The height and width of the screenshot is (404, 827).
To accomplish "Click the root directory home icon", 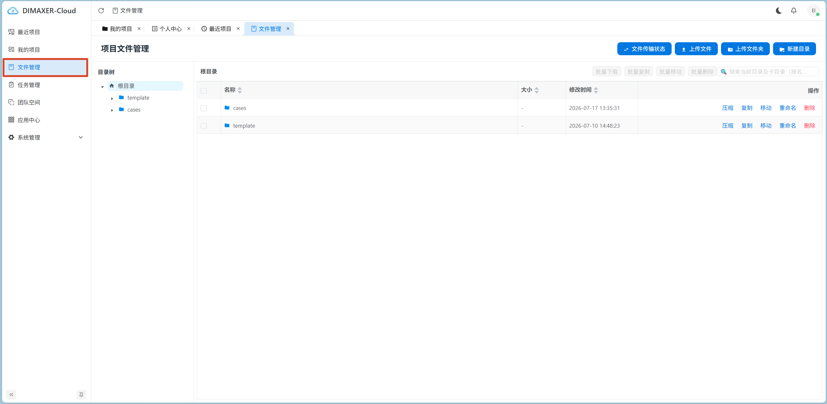I will (112, 86).
